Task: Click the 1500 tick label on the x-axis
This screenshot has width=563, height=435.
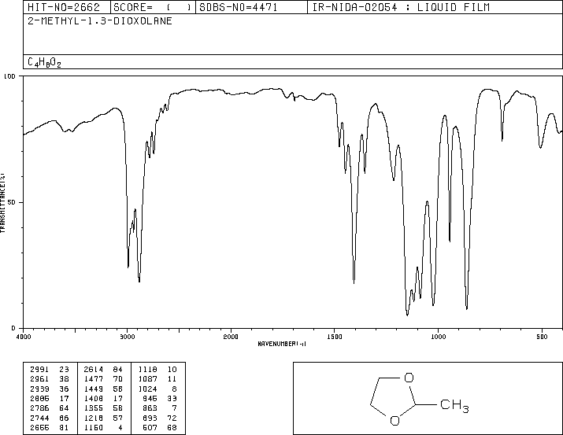Action: (x=335, y=337)
